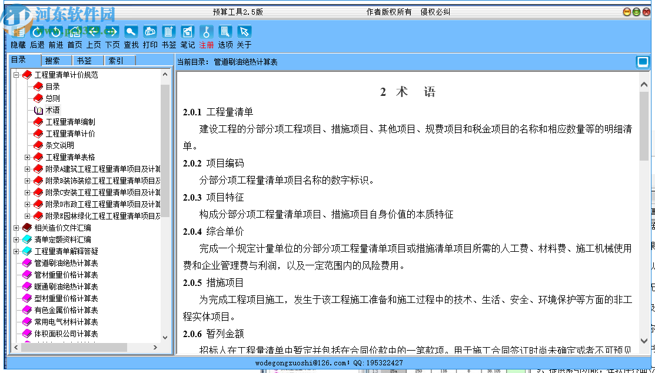Click the 2.0.6 暂列金额 heading
Image resolution: width=655 pixels, height=373 pixels.
pos(214,334)
